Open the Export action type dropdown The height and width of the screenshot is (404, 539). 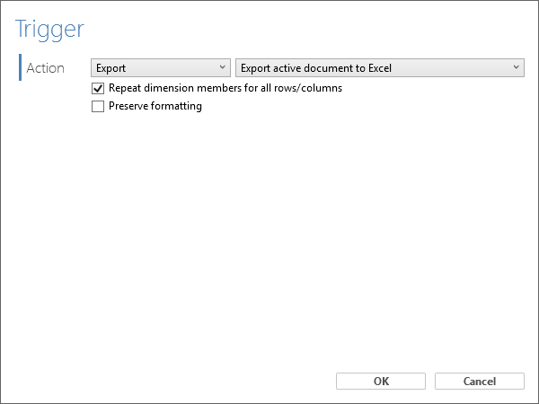161,67
